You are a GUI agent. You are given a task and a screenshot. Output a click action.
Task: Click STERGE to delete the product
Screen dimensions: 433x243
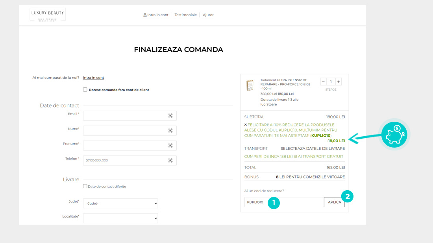tap(331, 90)
